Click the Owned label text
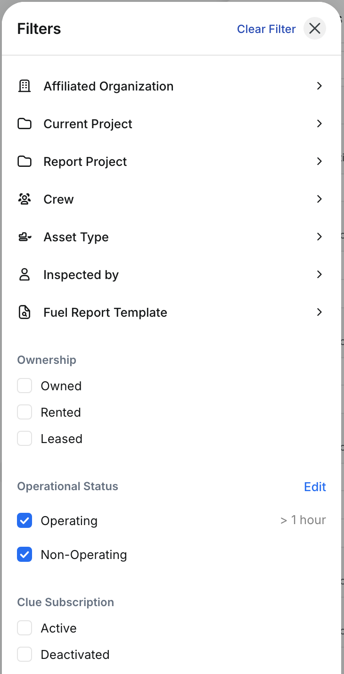 (61, 386)
